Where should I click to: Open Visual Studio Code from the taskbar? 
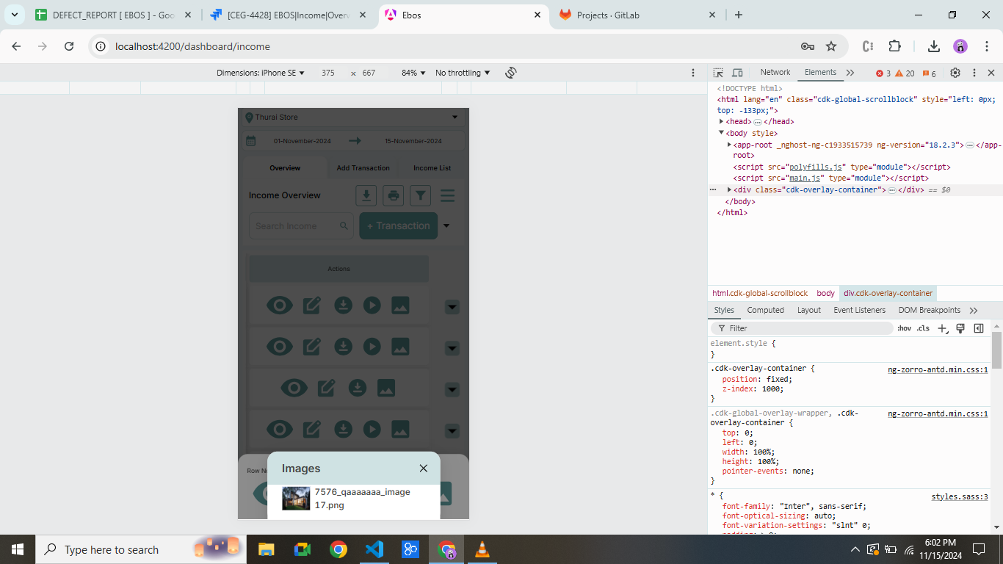pos(374,549)
